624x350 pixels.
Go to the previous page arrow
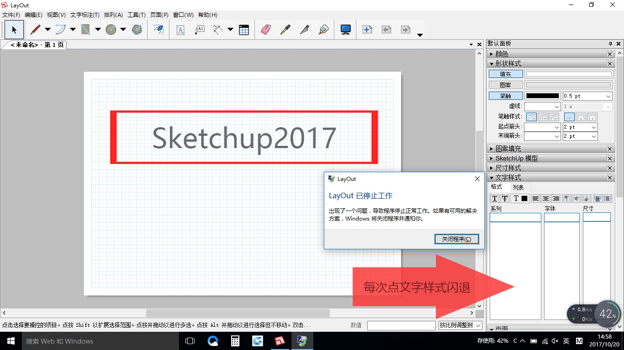tap(386, 30)
